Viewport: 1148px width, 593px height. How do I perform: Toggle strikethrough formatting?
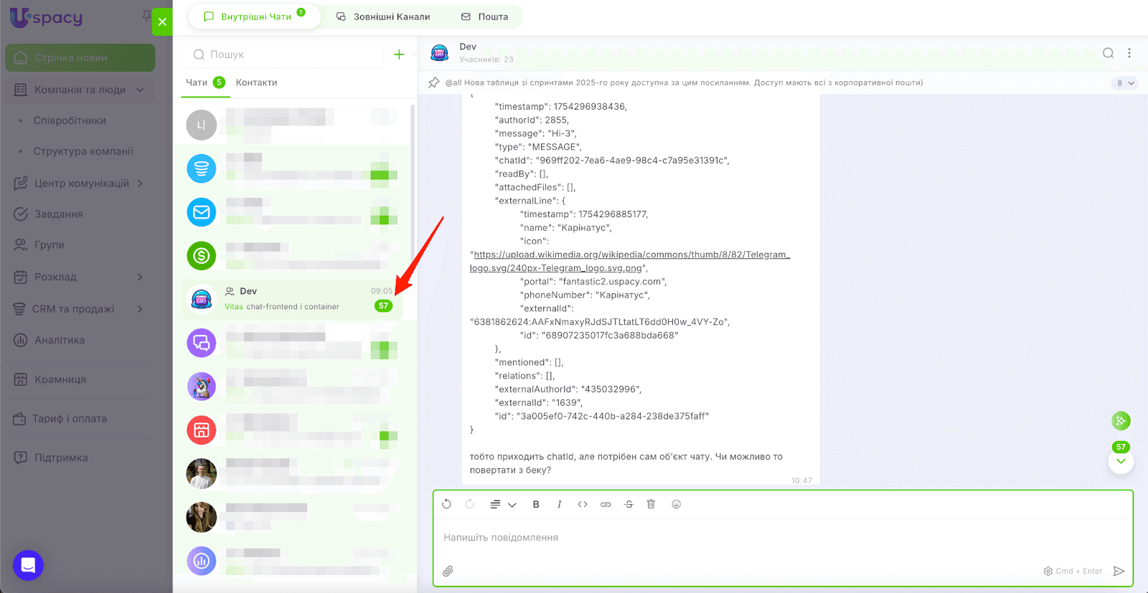click(629, 504)
